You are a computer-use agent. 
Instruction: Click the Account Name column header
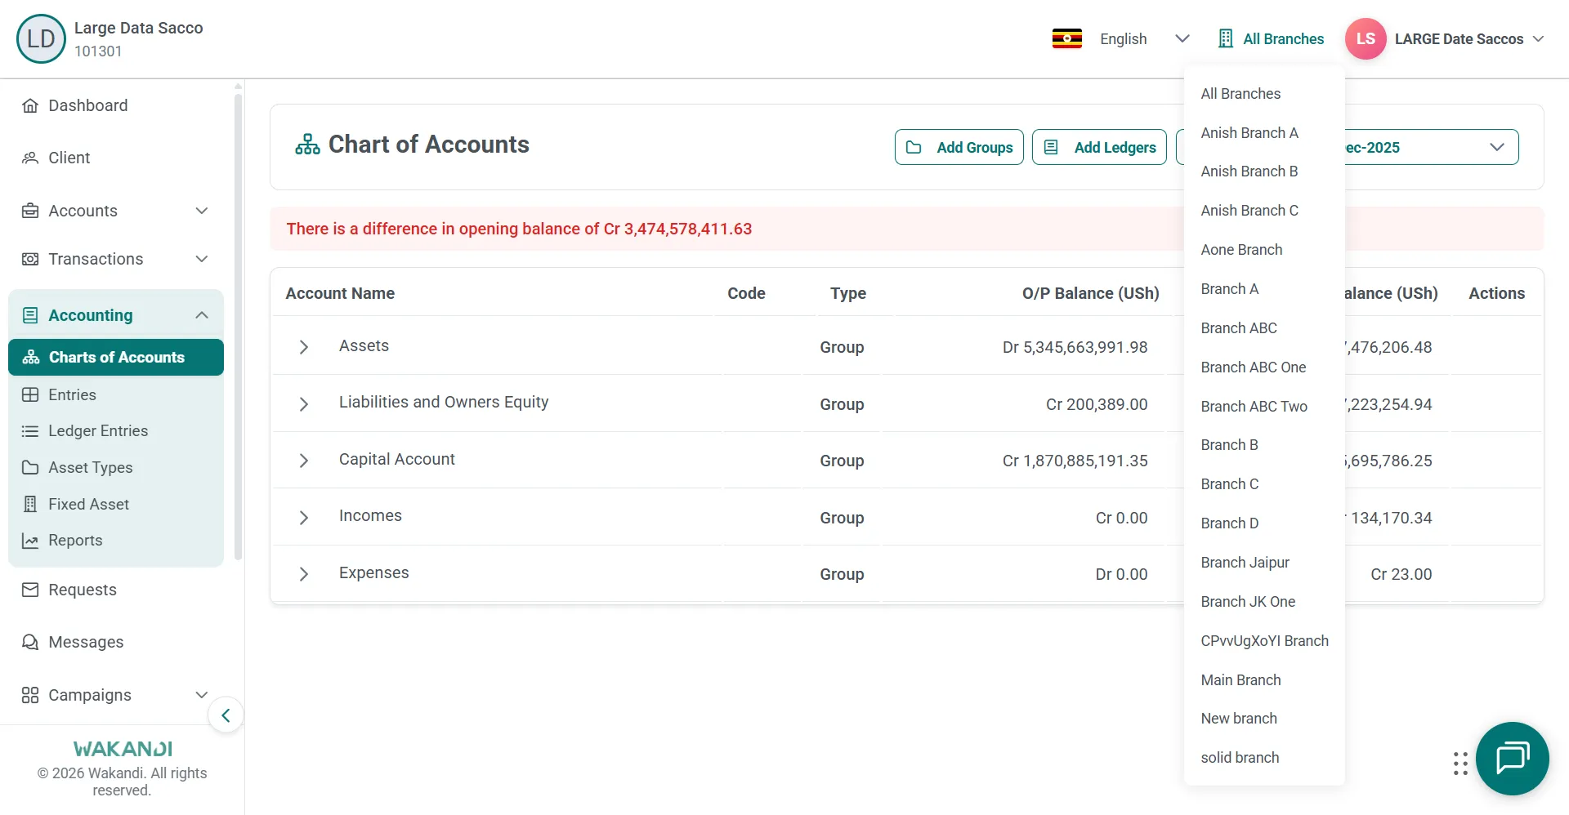[340, 293]
